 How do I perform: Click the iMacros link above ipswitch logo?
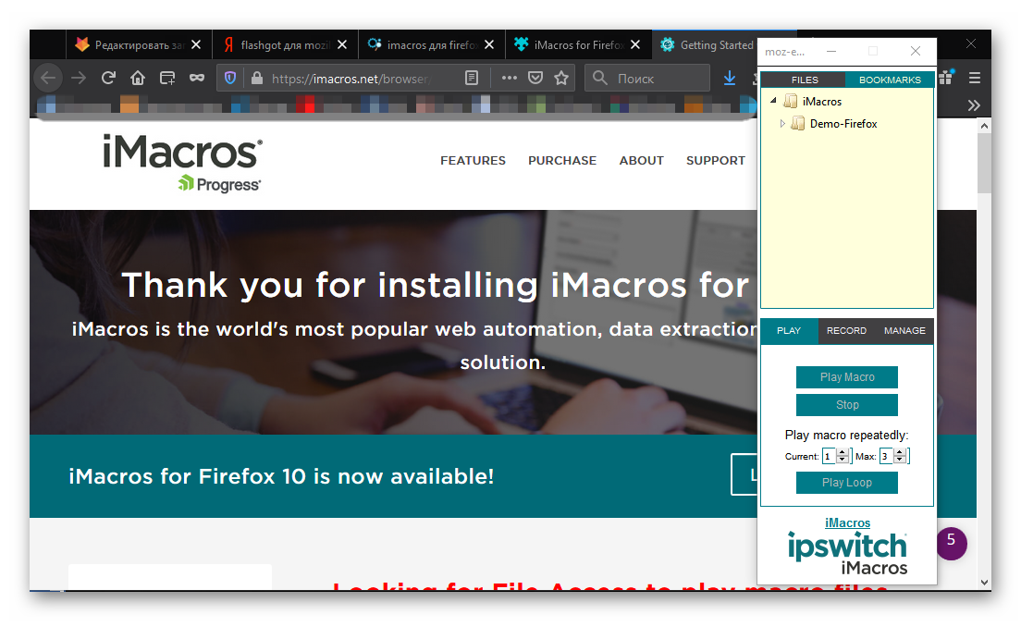pyautogui.click(x=847, y=523)
